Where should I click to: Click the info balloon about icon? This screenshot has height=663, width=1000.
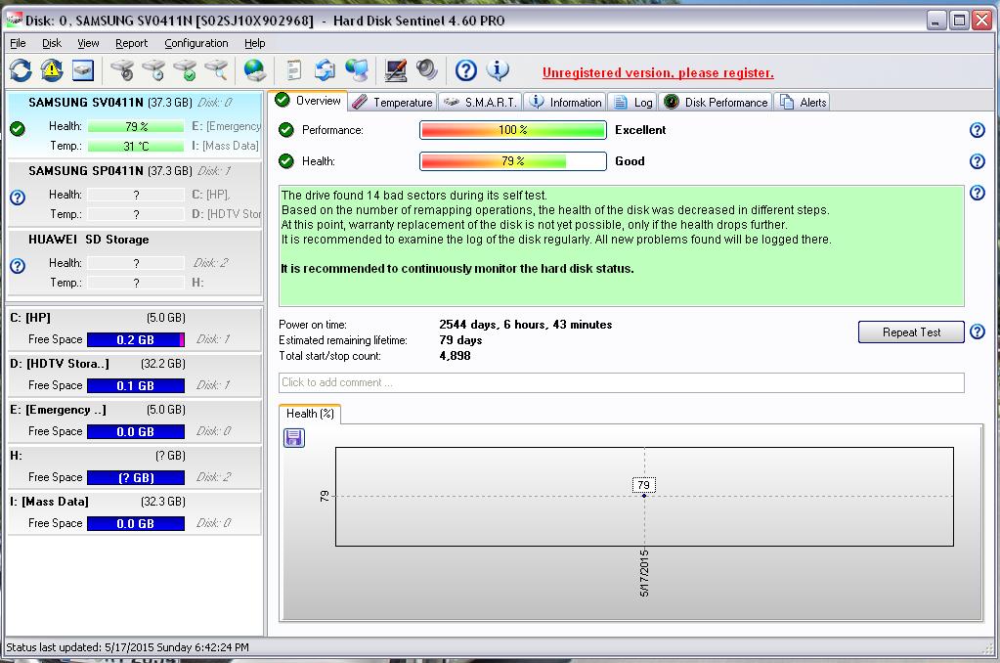(x=498, y=70)
